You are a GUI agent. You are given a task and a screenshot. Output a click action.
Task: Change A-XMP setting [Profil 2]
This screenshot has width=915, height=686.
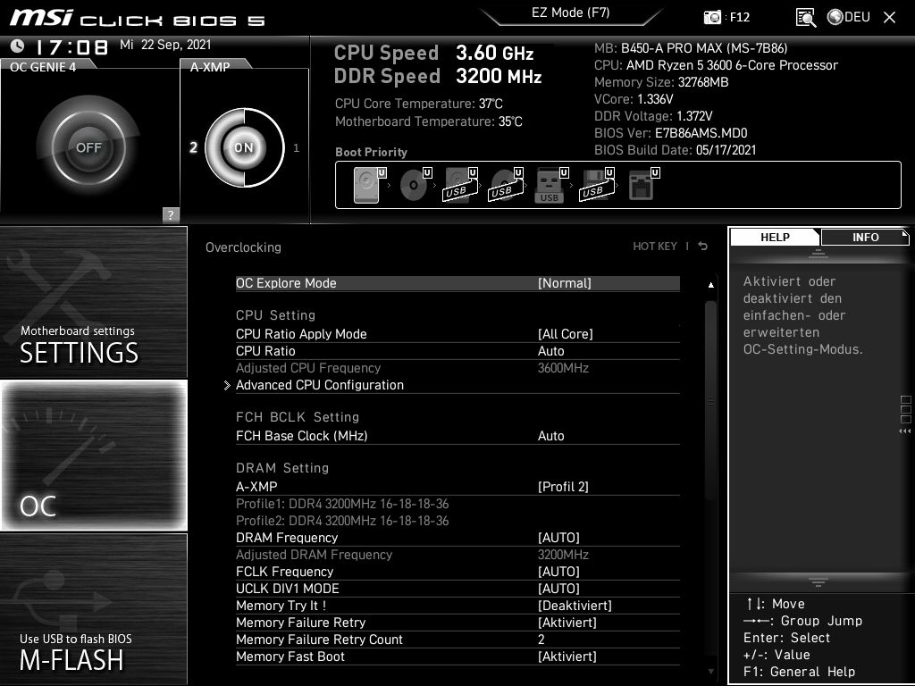[x=563, y=487]
